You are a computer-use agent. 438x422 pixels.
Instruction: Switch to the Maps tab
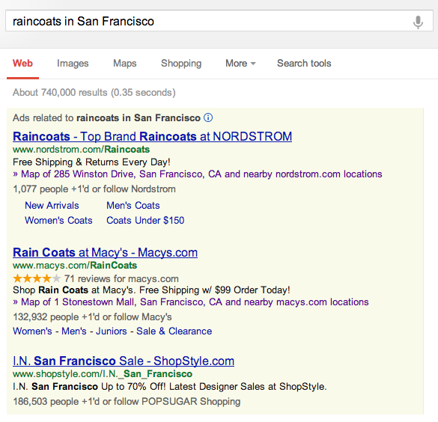(x=124, y=64)
